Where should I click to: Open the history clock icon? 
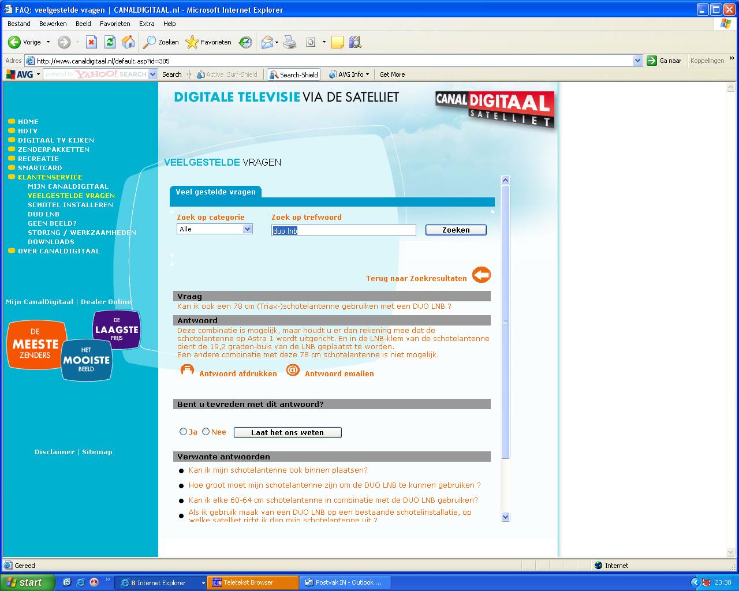click(x=245, y=42)
